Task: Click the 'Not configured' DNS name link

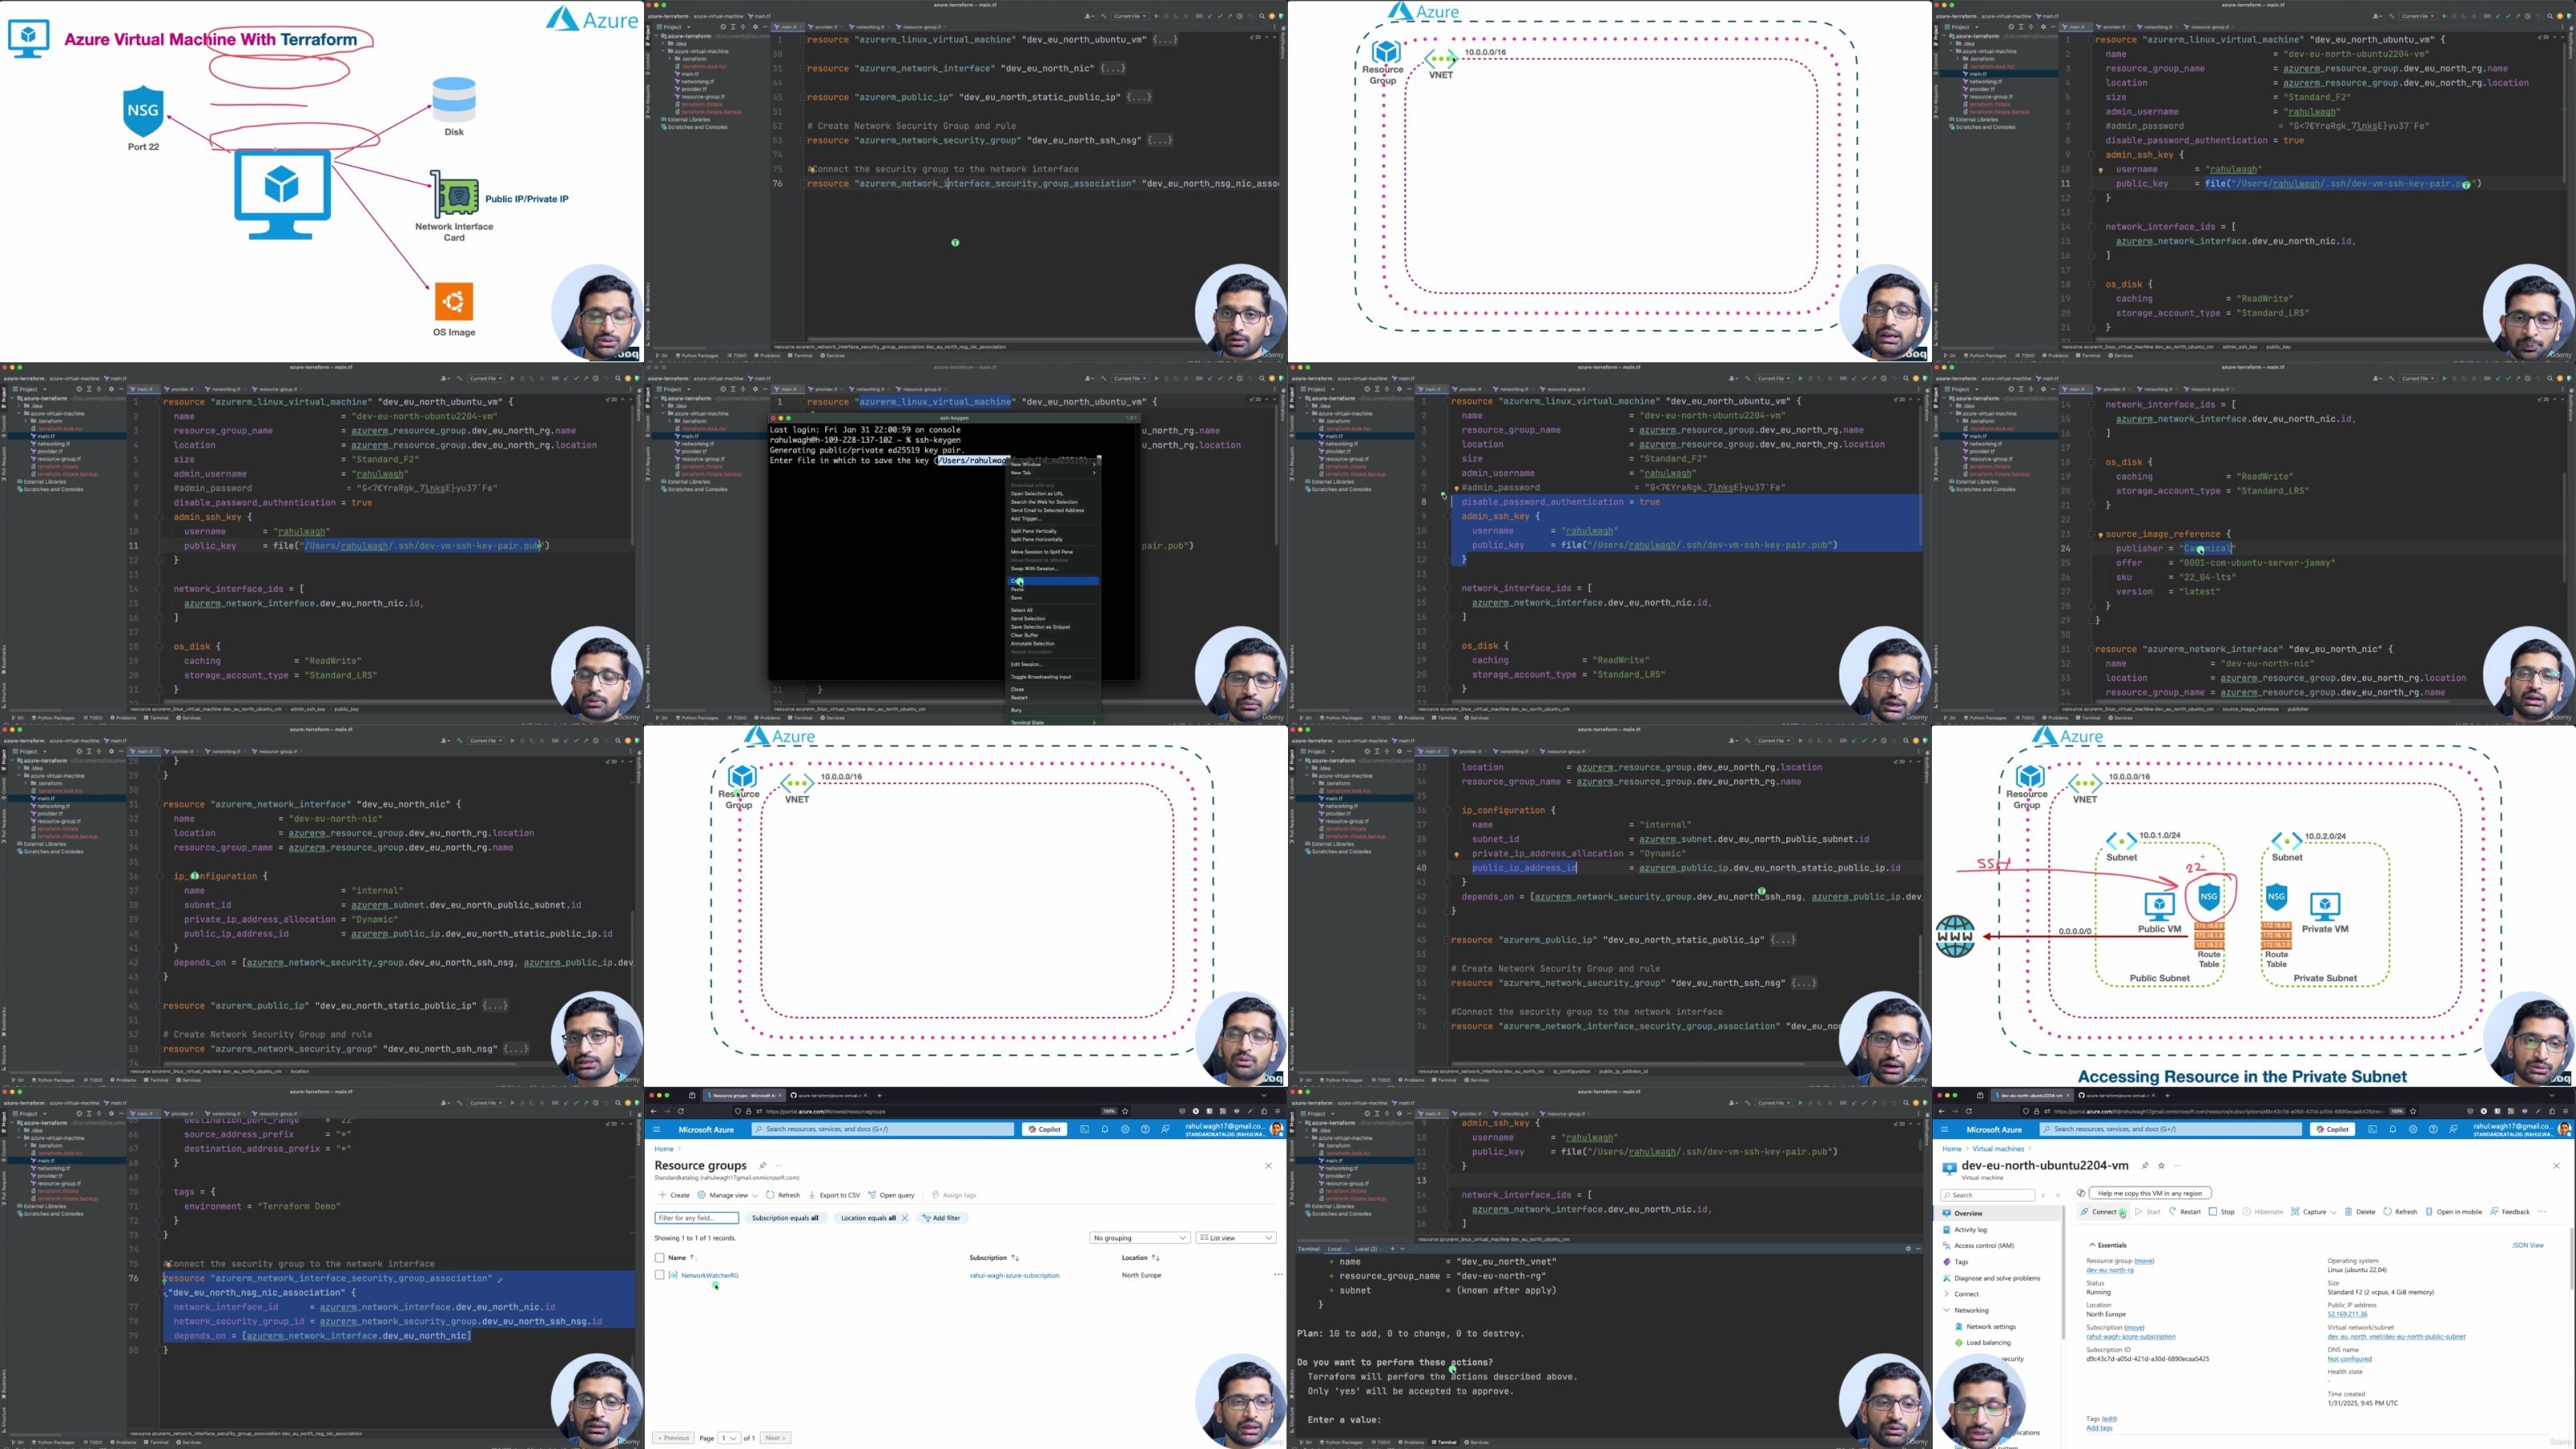Action: click(x=2349, y=1359)
